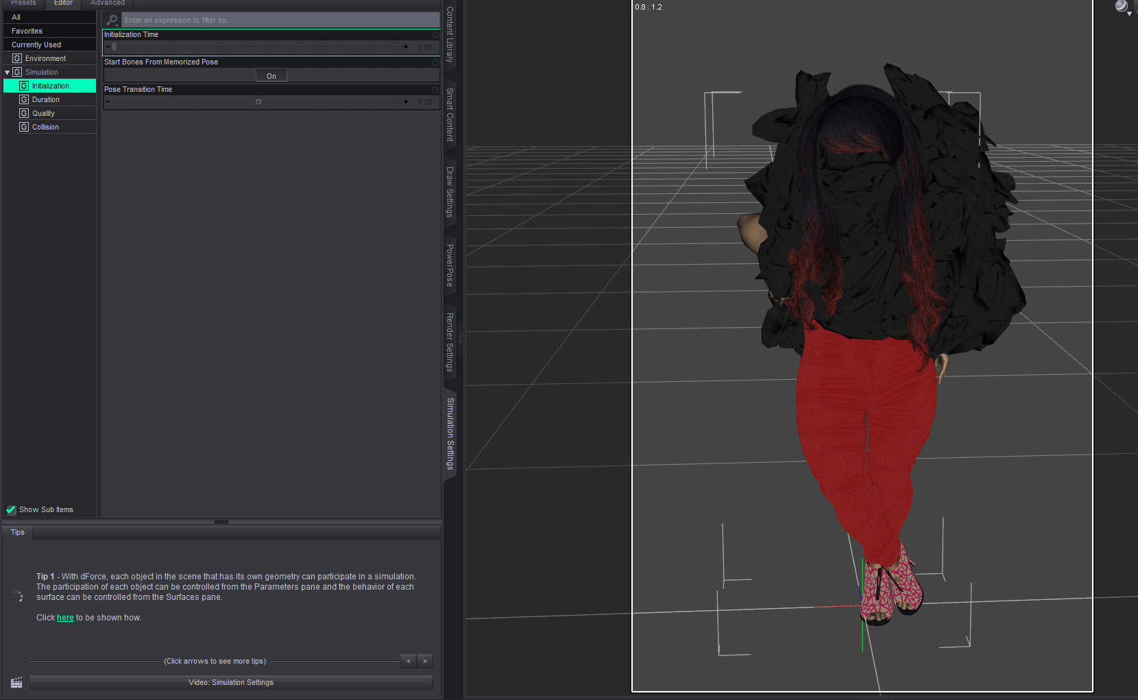Click the G icon beside Duration
1138x700 pixels.
pyautogui.click(x=24, y=99)
